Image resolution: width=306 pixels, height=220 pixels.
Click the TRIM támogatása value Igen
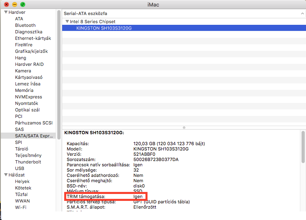138,196
